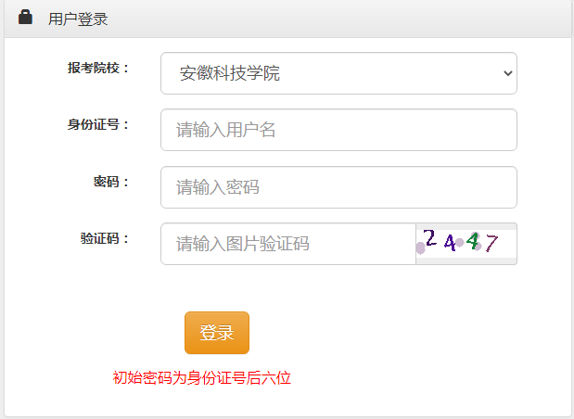This screenshot has width=574, height=419.
Task: Click the 身份证号 field label
Action: click(x=98, y=124)
